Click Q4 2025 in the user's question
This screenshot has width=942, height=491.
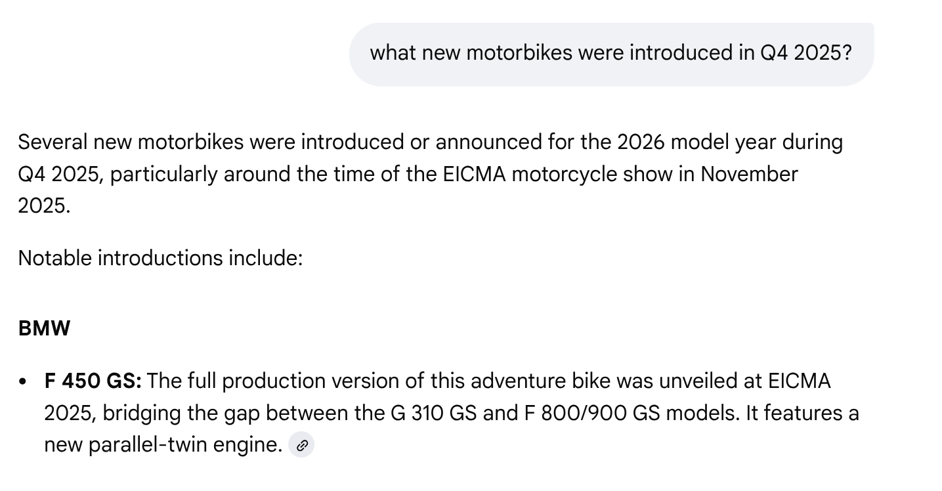tap(805, 53)
